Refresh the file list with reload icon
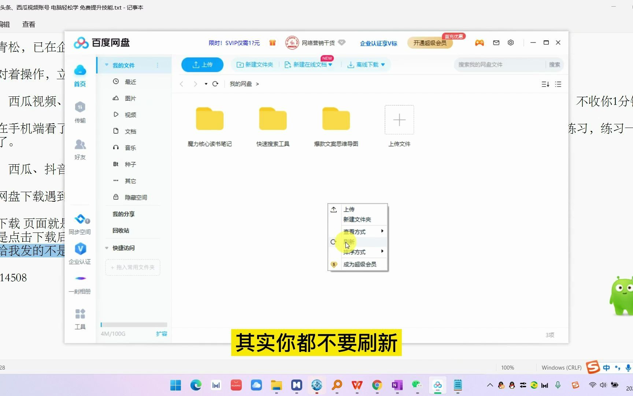Screen dimensions: 633x396 215,84
